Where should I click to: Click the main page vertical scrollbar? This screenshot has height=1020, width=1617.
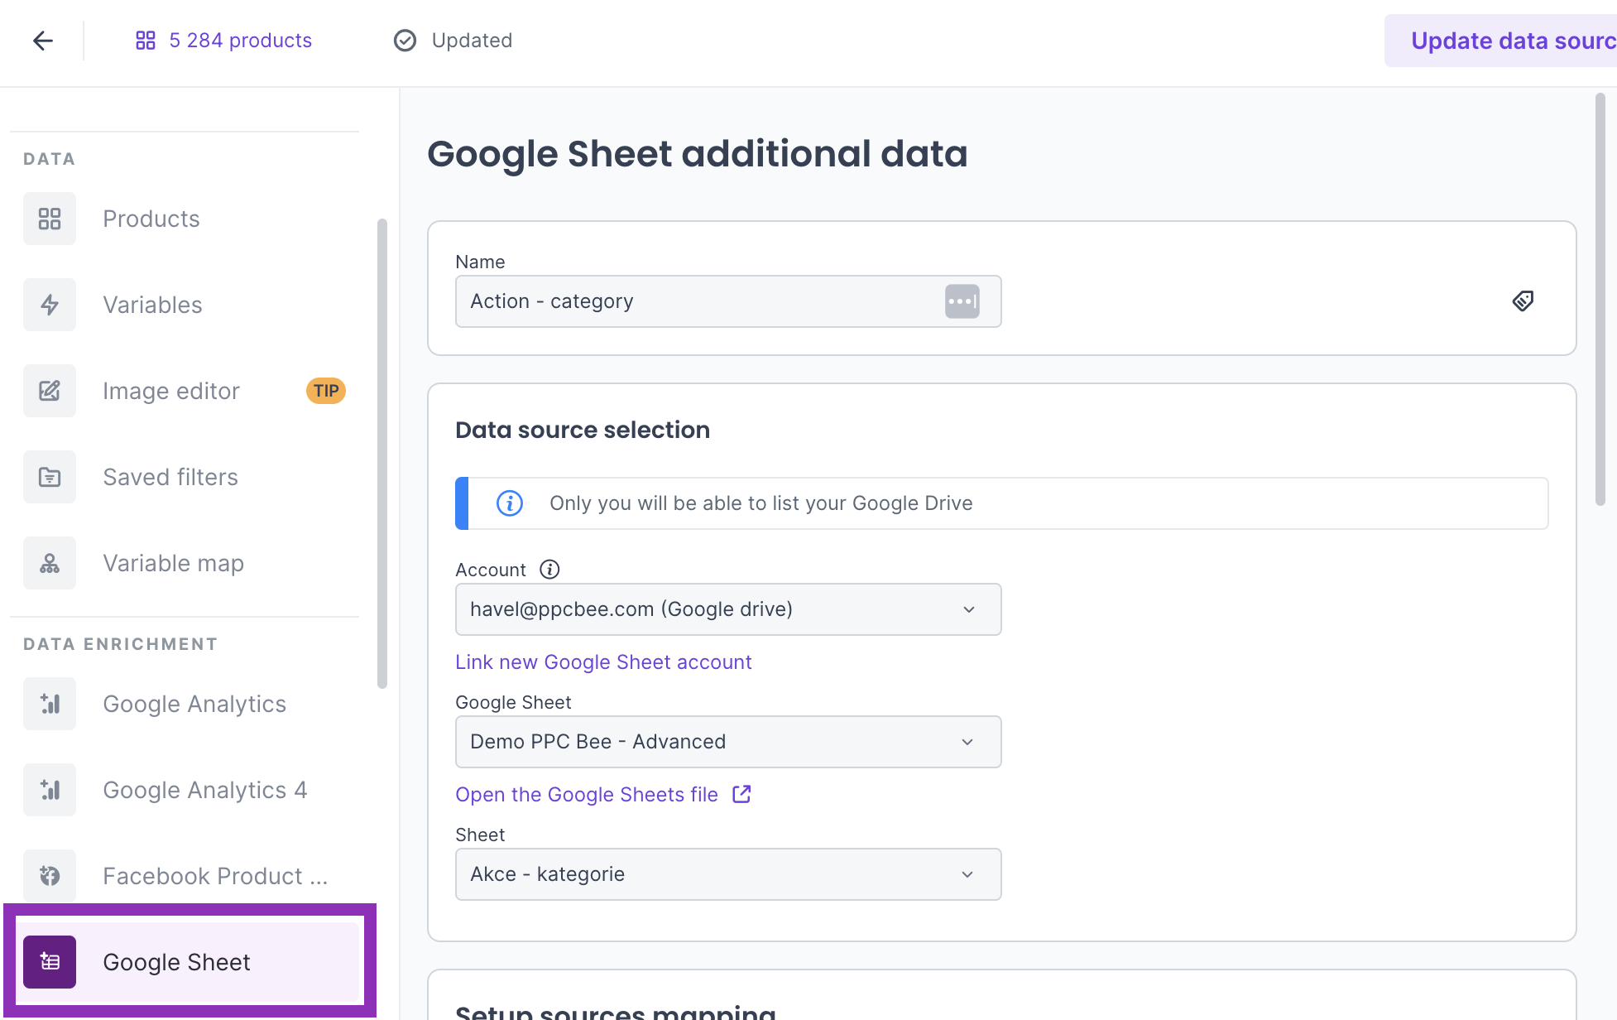[x=1600, y=300]
